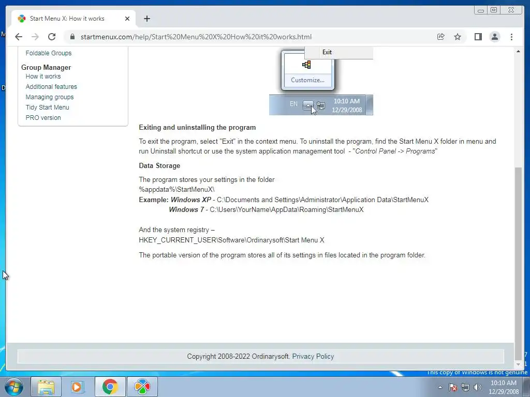Open network status tray icon
The width and height of the screenshot is (530, 397).
click(465, 387)
